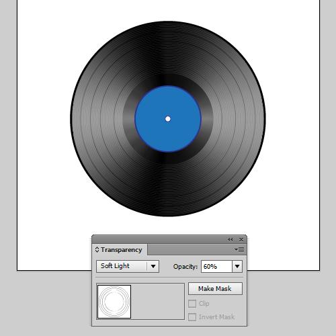Select the artwork thumbnail in Transparency panel
Screen dimensions: 336x336
click(x=114, y=301)
